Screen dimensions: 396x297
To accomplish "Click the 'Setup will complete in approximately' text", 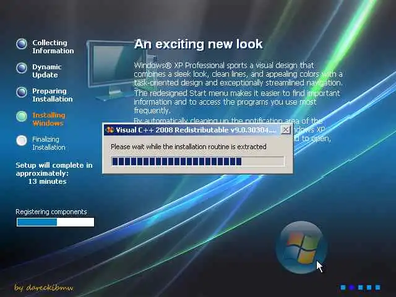I will 54,169.
